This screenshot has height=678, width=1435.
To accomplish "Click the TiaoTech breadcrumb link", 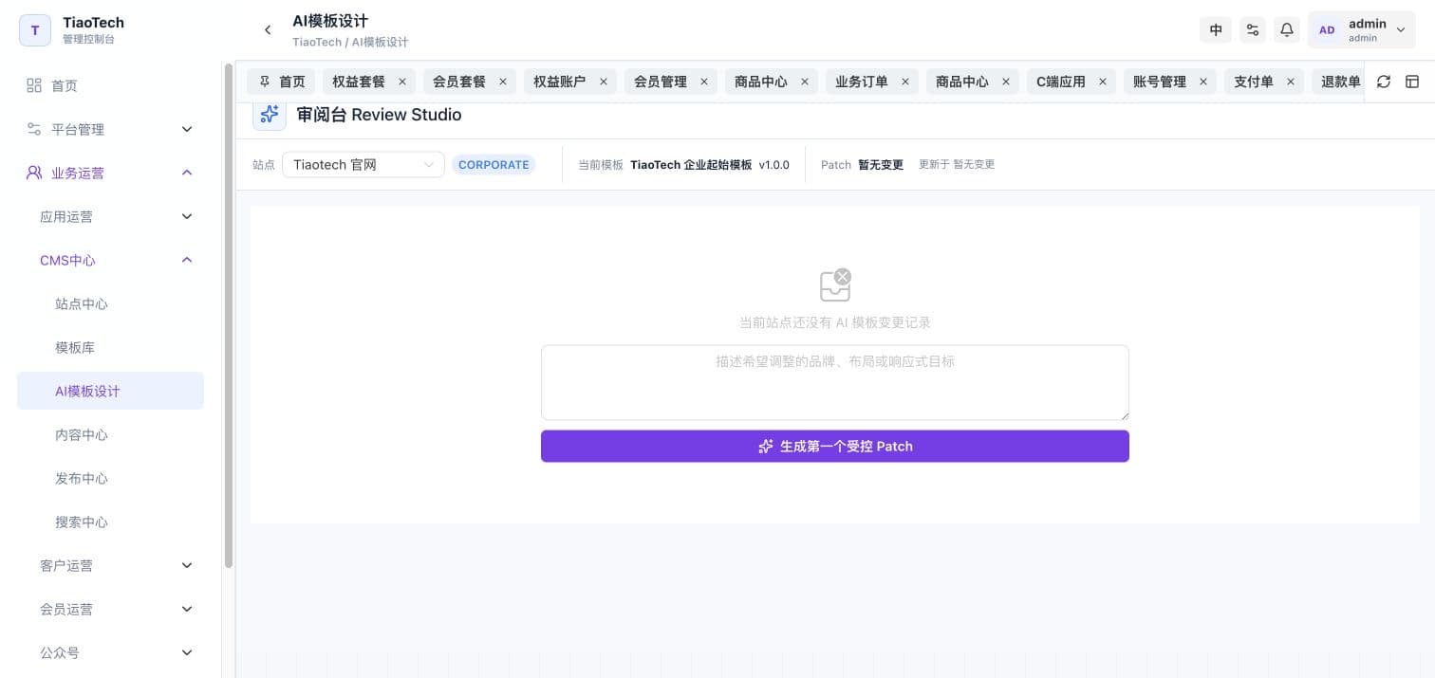I will pyautogui.click(x=317, y=43).
